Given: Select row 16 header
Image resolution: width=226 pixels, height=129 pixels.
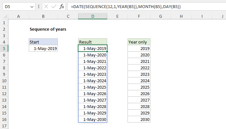Looking at the screenshot, I should coord(4,119).
